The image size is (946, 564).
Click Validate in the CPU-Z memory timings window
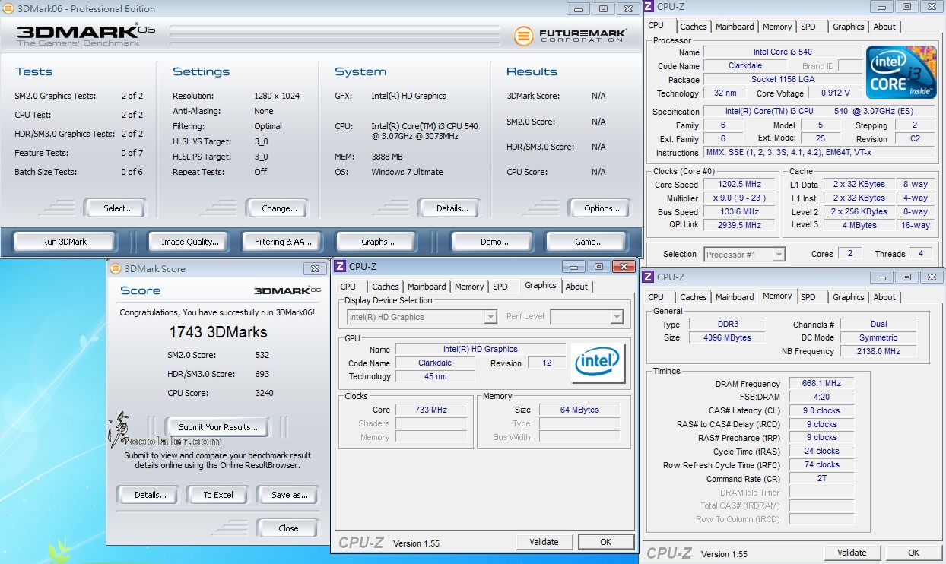[x=852, y=553]
